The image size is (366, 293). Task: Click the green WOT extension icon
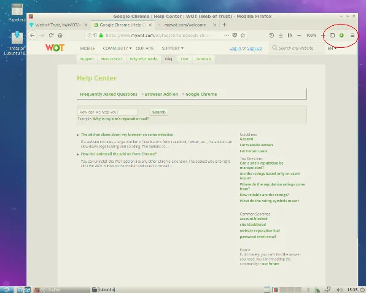341,35
